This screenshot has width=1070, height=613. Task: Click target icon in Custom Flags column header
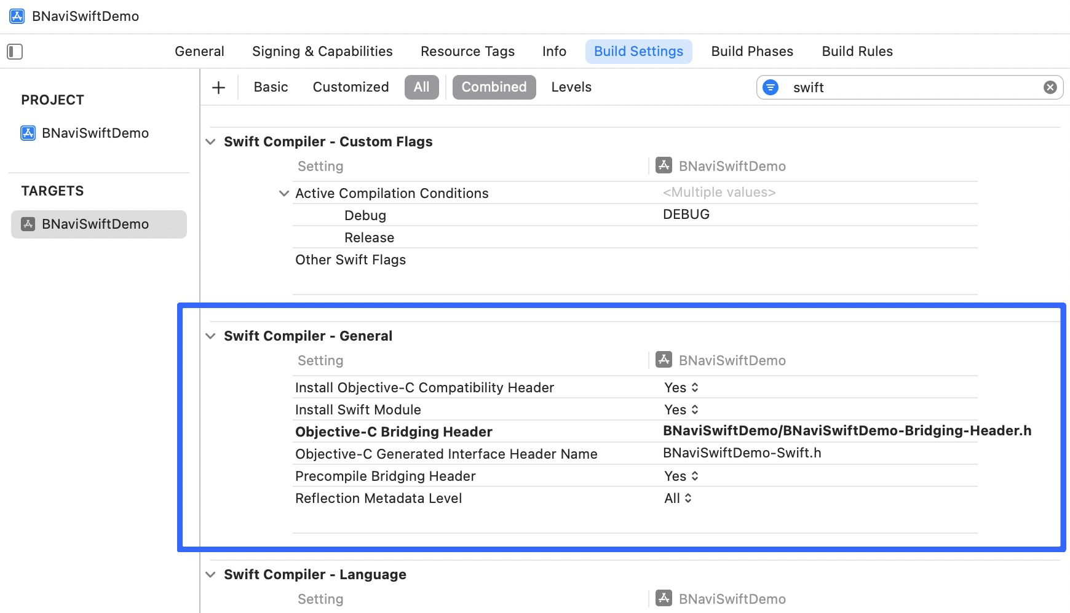pos(664,165)
